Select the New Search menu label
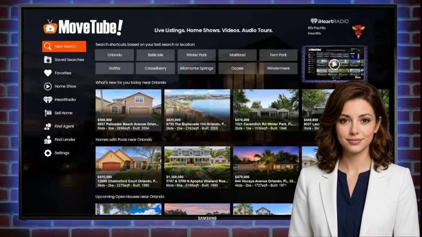This screenshot has width=422, height=237. pos(65,46)
